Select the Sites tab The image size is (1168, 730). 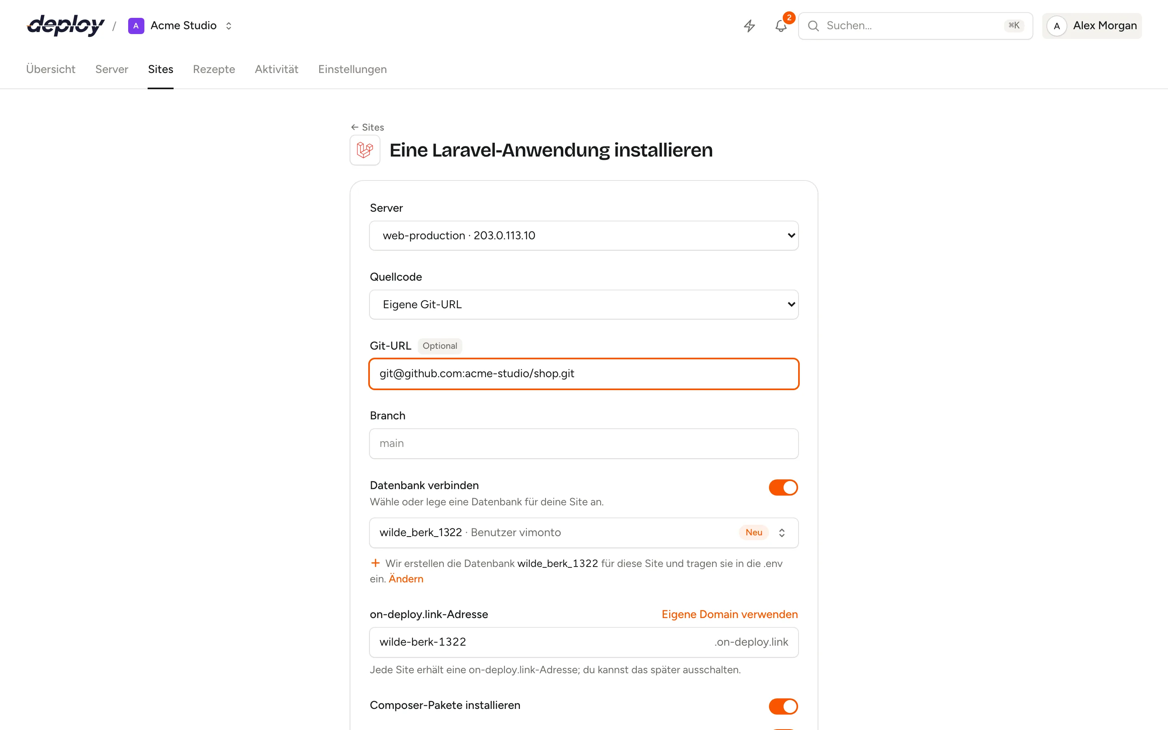coord(161,69)
